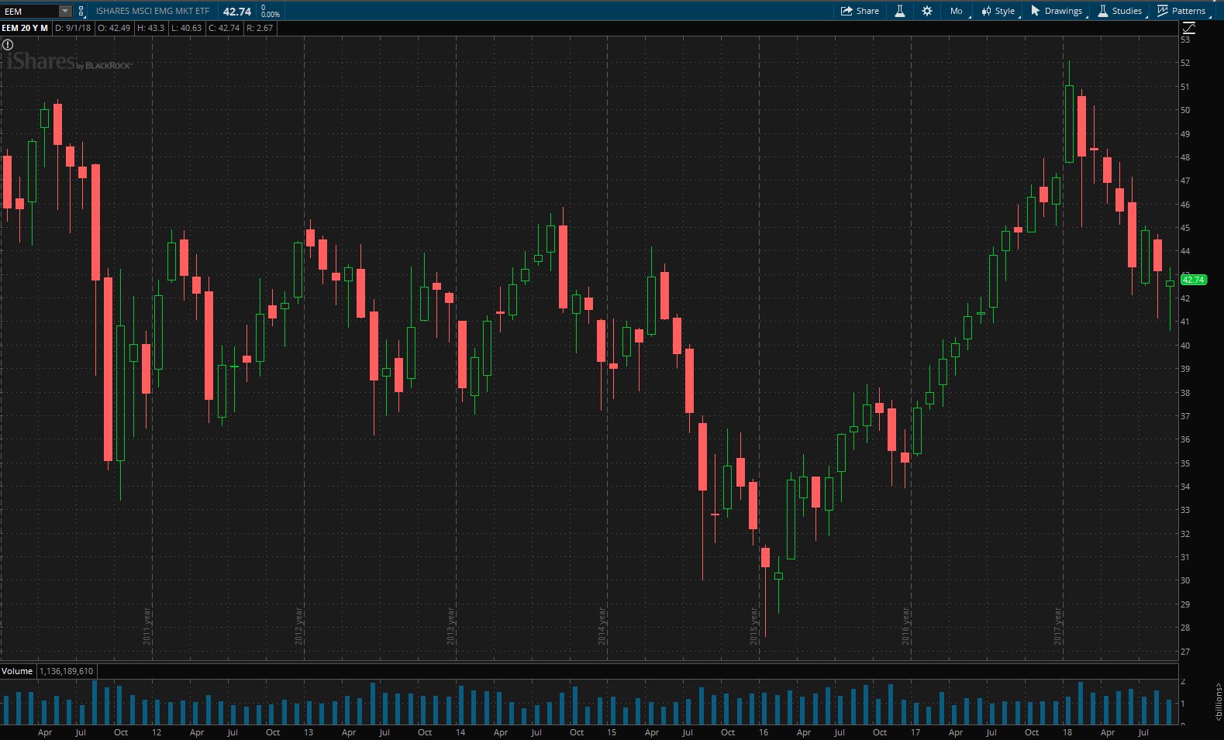
Task: Click the '2014 year' vertical marker label
Action: [x=602, y=626]
